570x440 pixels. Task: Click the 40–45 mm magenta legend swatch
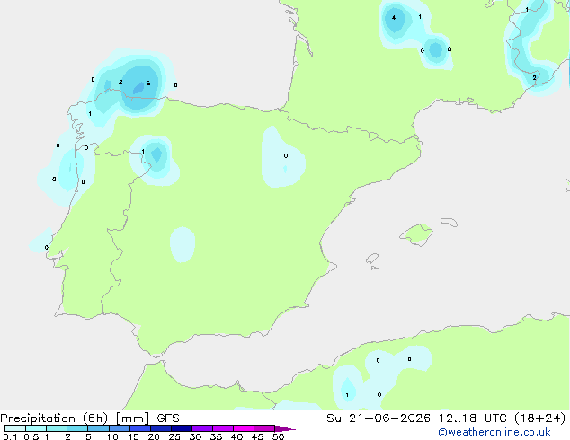coord(244,428)
